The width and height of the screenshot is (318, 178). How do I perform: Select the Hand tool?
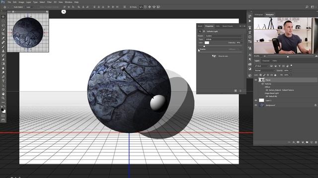3,94
